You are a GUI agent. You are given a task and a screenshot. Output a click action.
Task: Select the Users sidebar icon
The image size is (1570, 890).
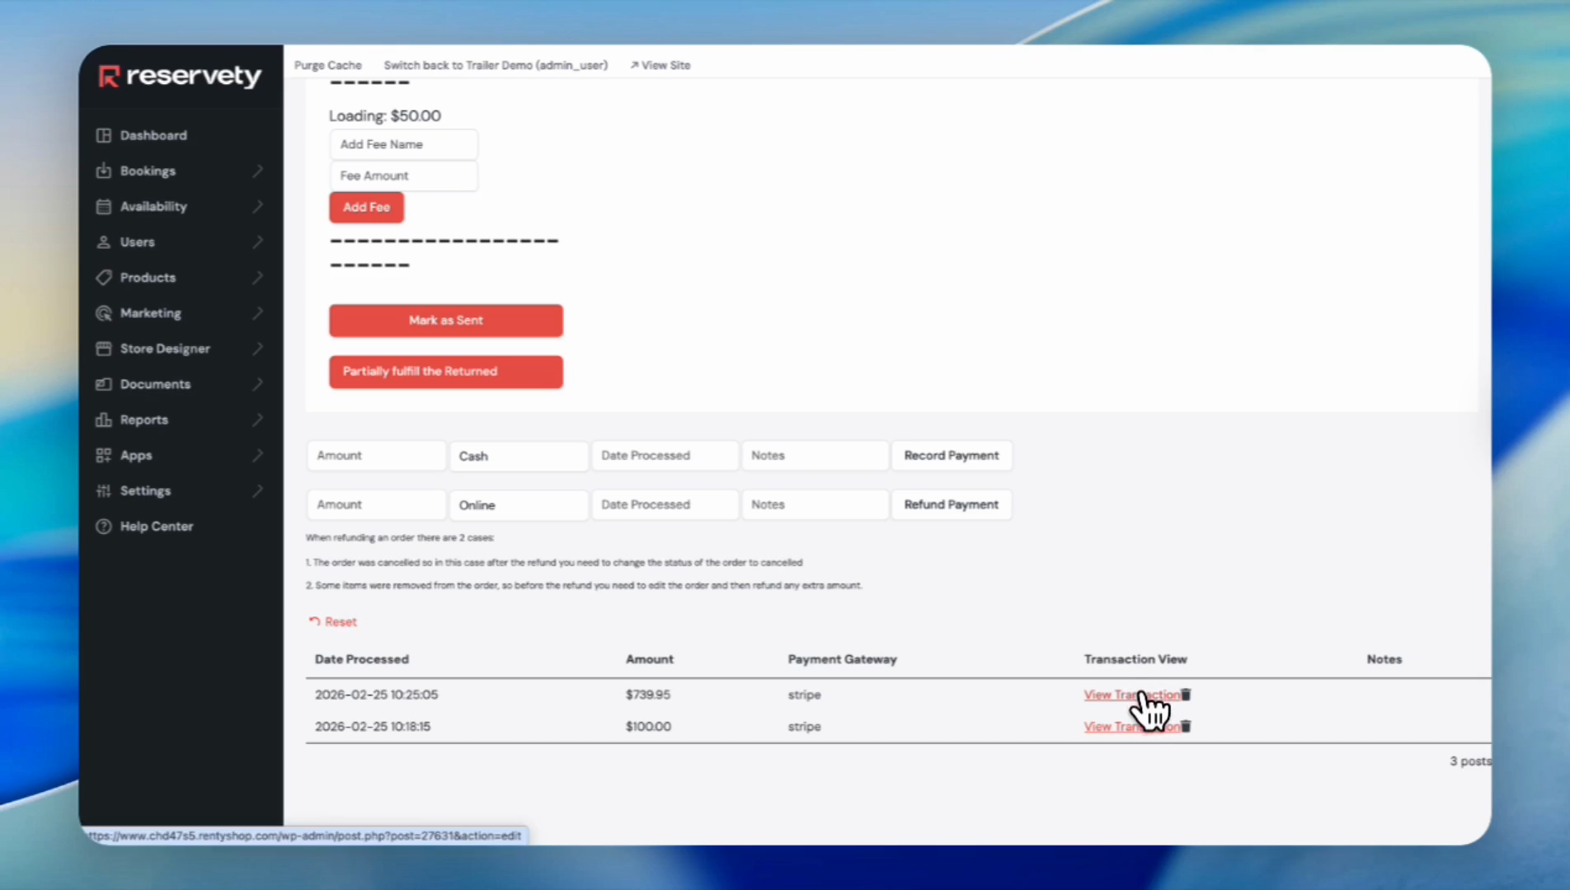click(104, 241)
